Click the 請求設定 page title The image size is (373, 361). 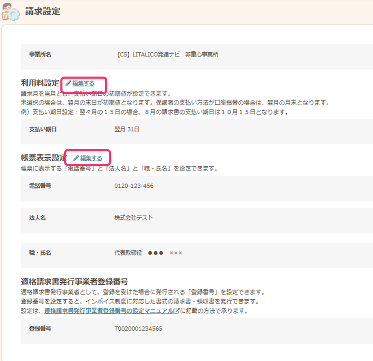(x=42, y=12)
